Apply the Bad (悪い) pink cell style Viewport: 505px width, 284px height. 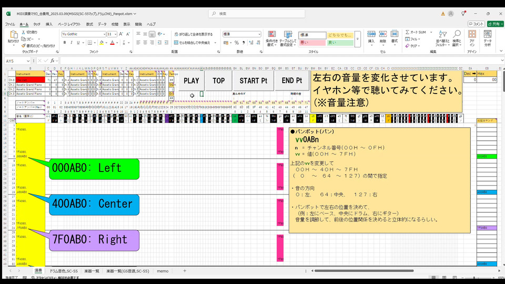312,43
